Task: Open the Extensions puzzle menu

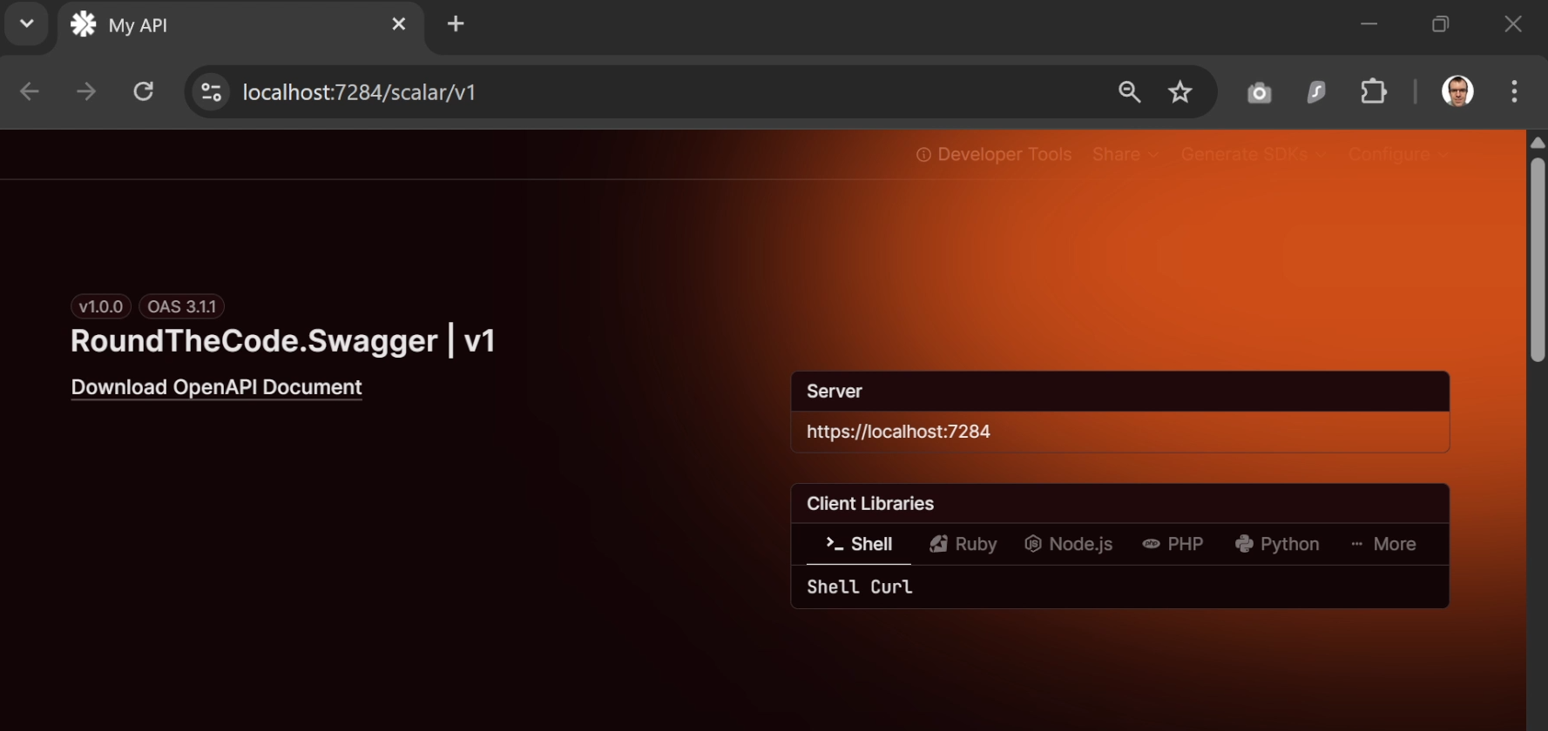Action: [1374, 91]
